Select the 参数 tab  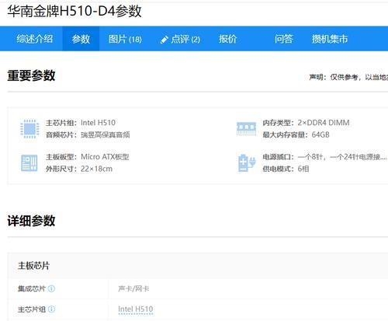coord(81,39)
